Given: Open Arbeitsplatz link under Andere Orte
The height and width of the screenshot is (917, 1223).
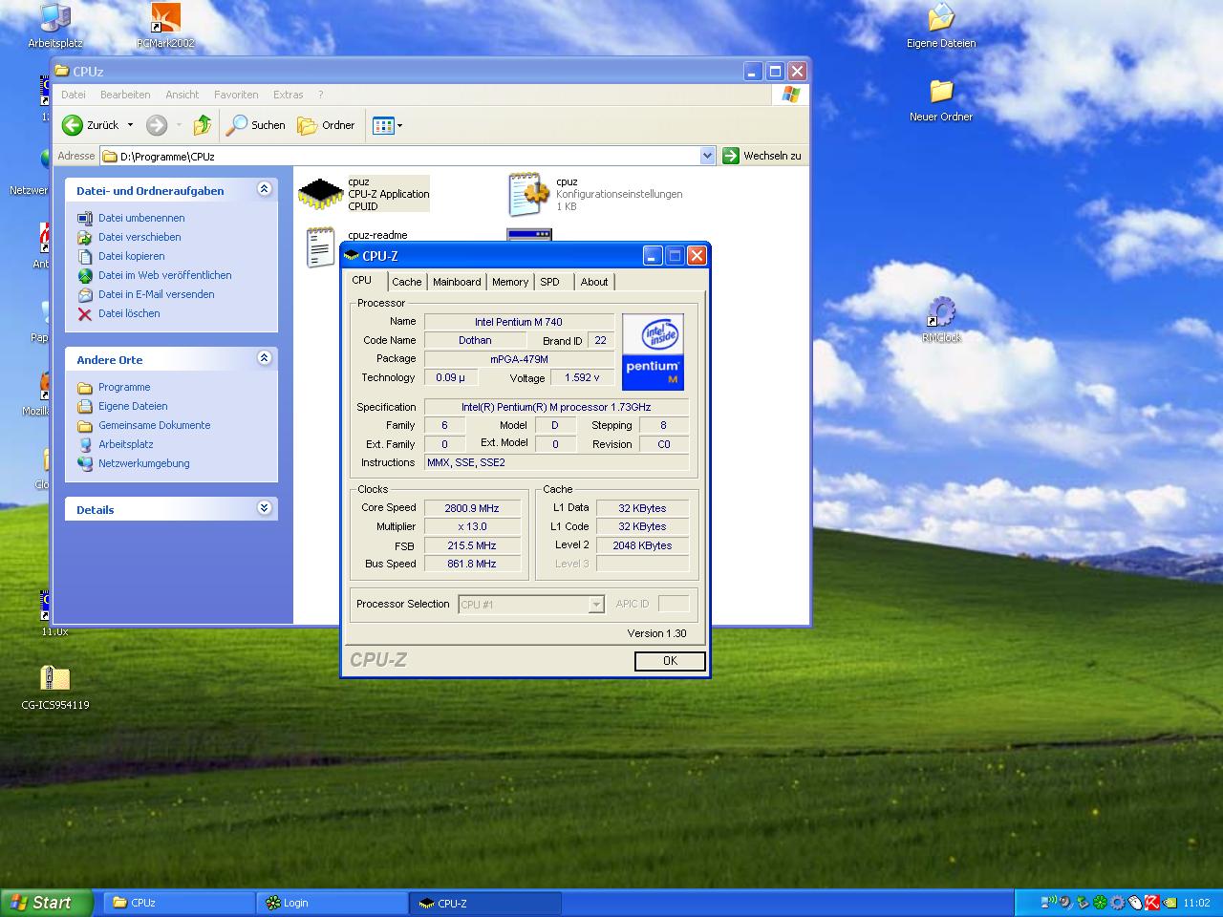Looking at the screenshot, I should pos(126,444).
